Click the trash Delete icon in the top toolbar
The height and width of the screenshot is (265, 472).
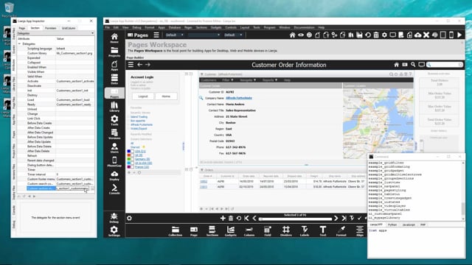coord(376,35)
